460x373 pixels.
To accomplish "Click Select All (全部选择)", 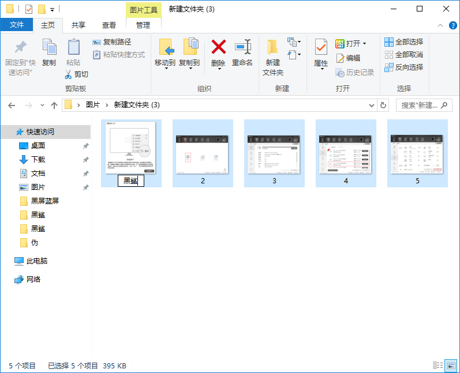I will (x=403, y=42).
